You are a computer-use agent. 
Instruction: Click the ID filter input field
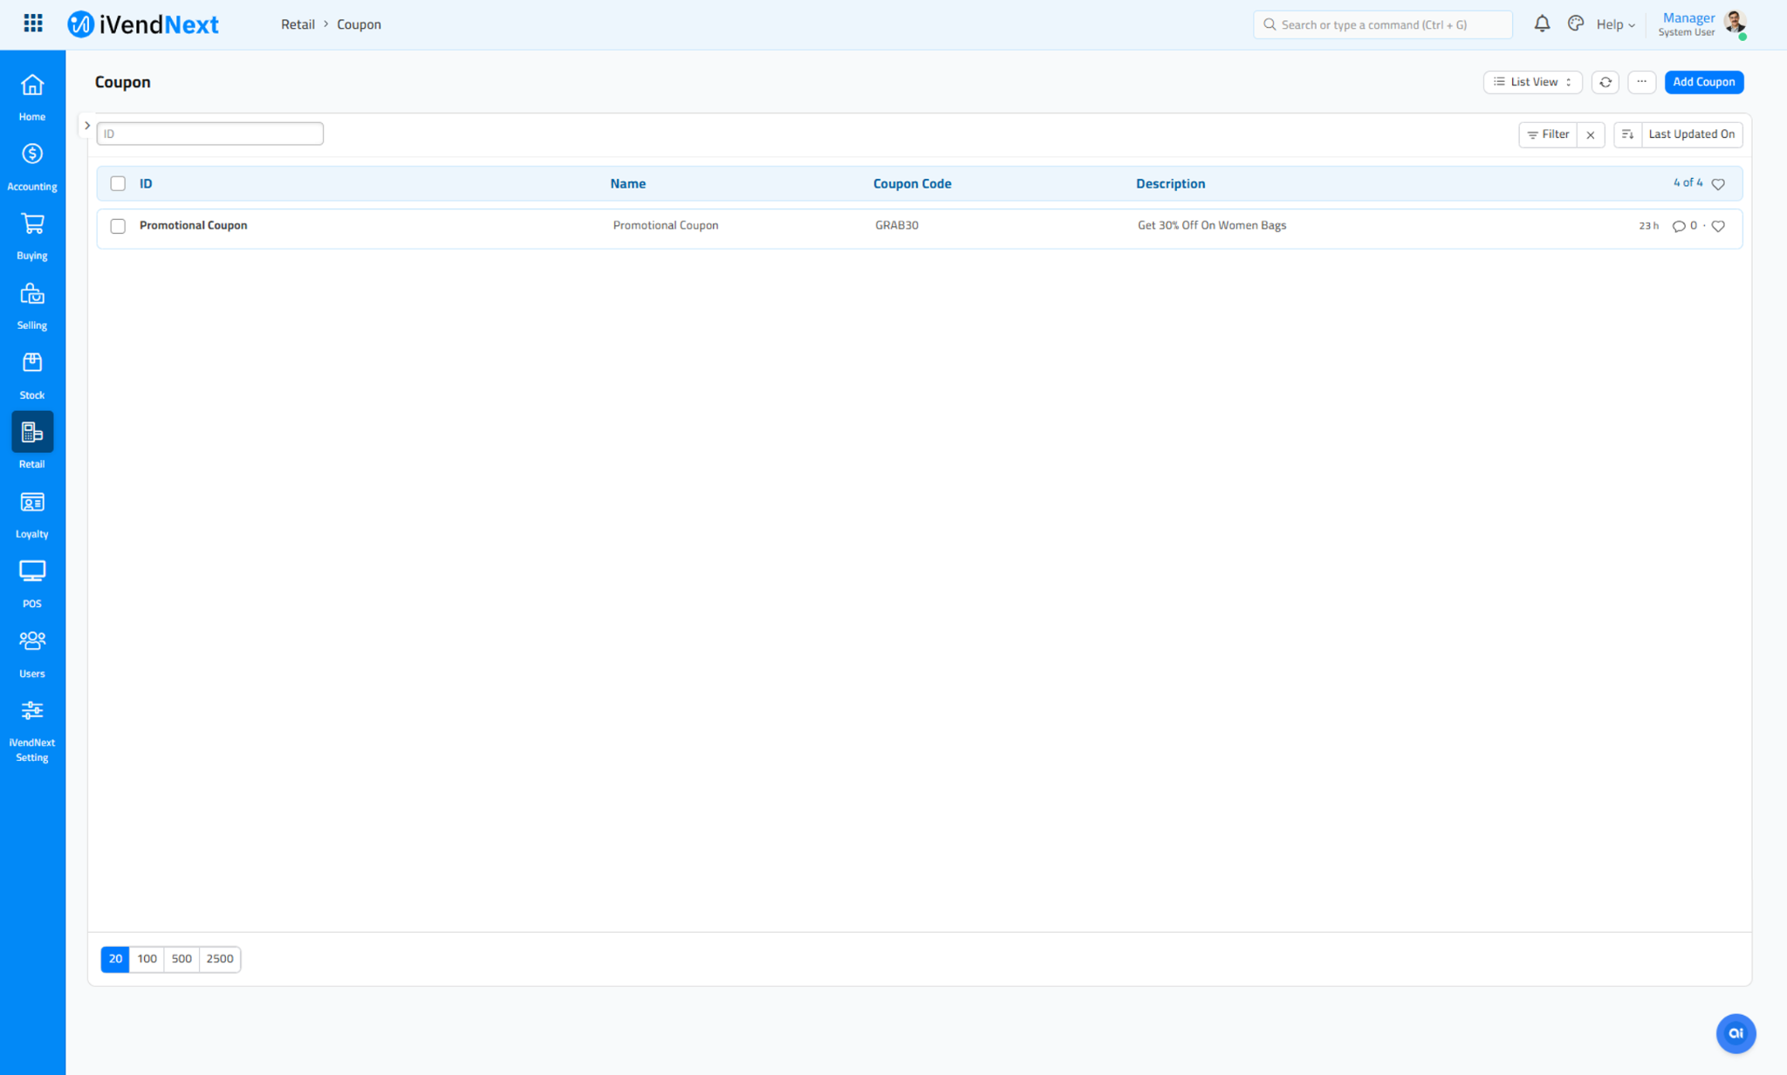point(209,134)
